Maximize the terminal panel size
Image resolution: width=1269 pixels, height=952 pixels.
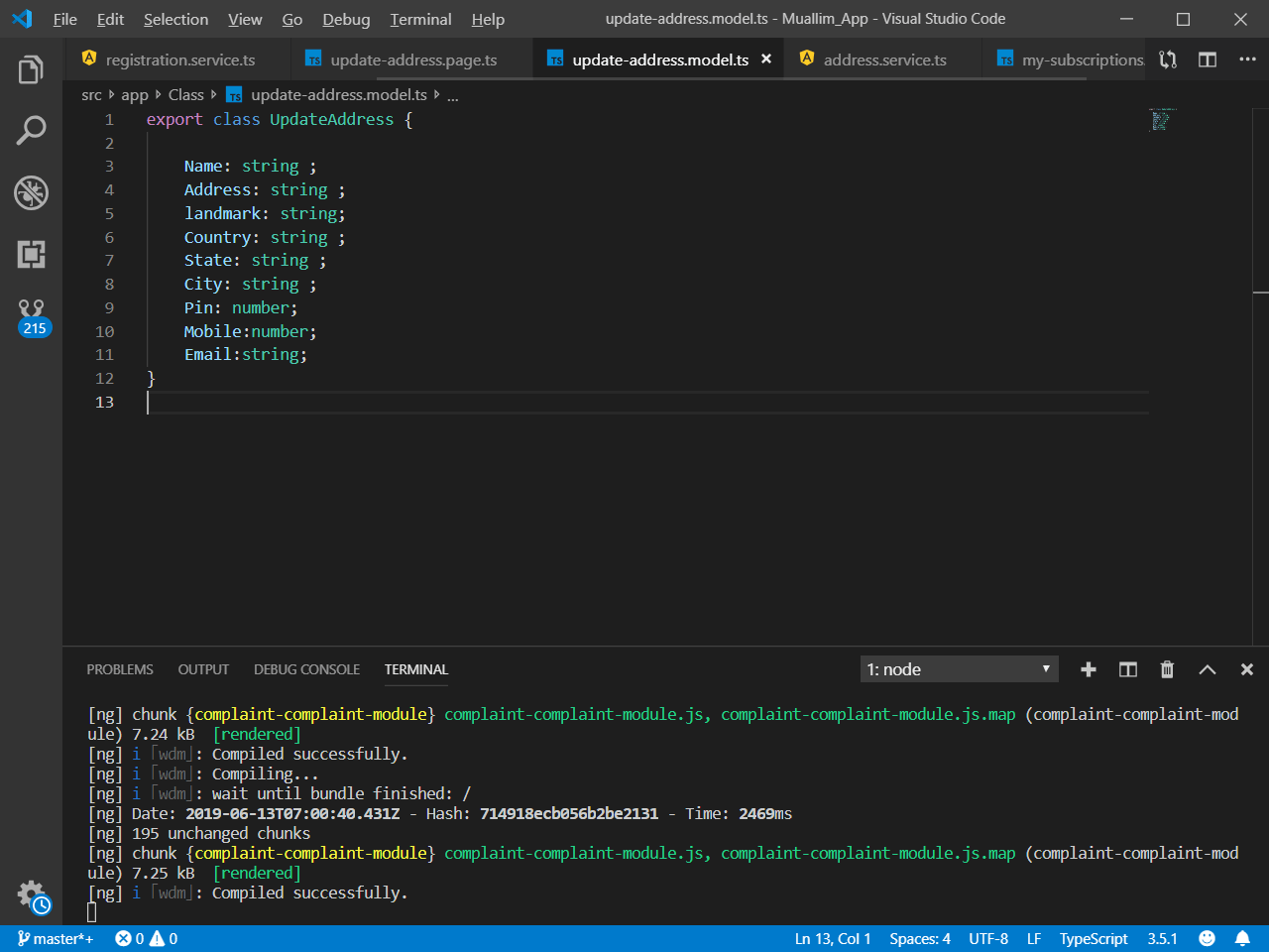(1207, 669)
